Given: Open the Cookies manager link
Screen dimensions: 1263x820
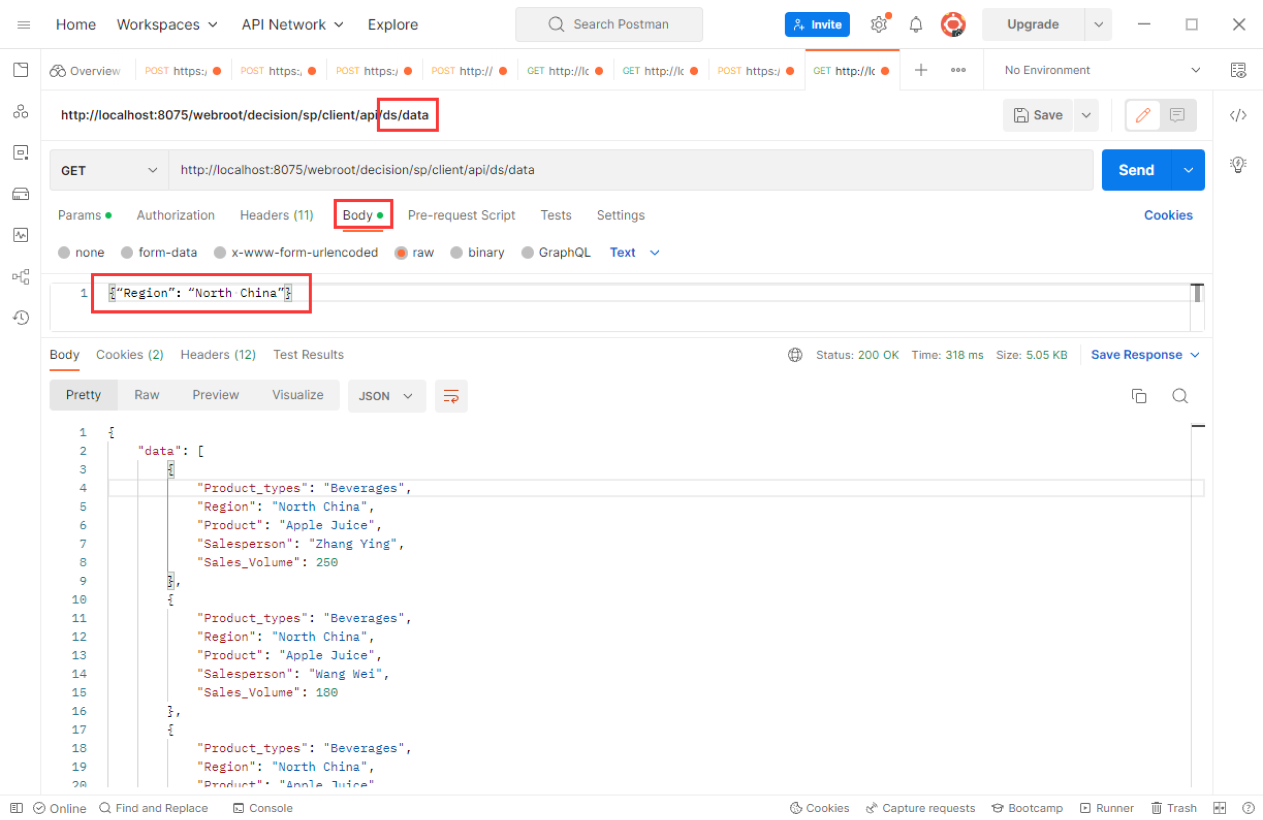Looking at the screenshot, I should [1168, 215].
